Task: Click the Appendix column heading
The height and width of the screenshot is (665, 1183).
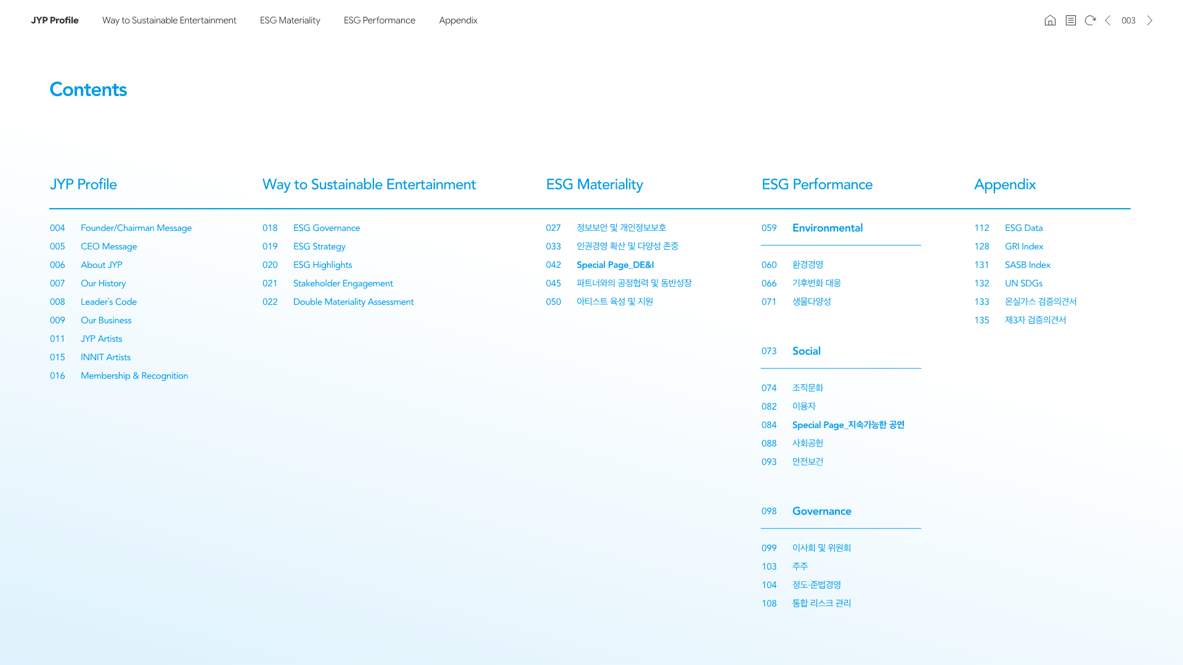Action: pos(1005,185)
